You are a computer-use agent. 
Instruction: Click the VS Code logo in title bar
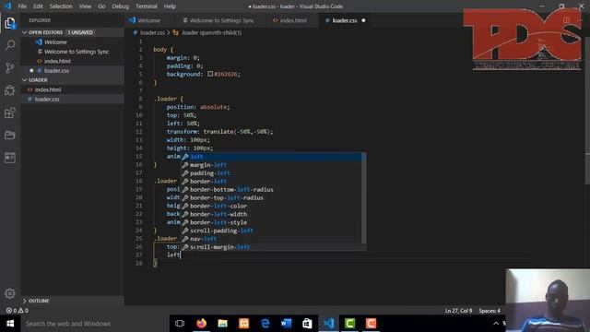pyautogui.click(x=7, y=6)
